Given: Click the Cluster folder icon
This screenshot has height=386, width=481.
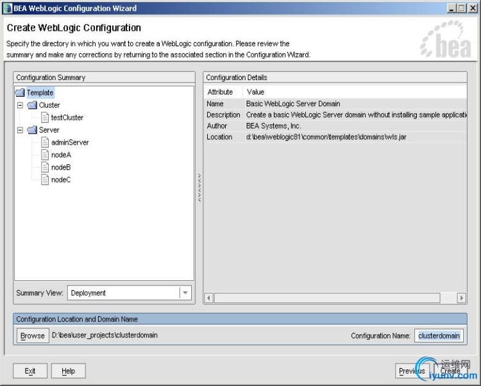Looking at the screenshot, I should tap(32, 105).
